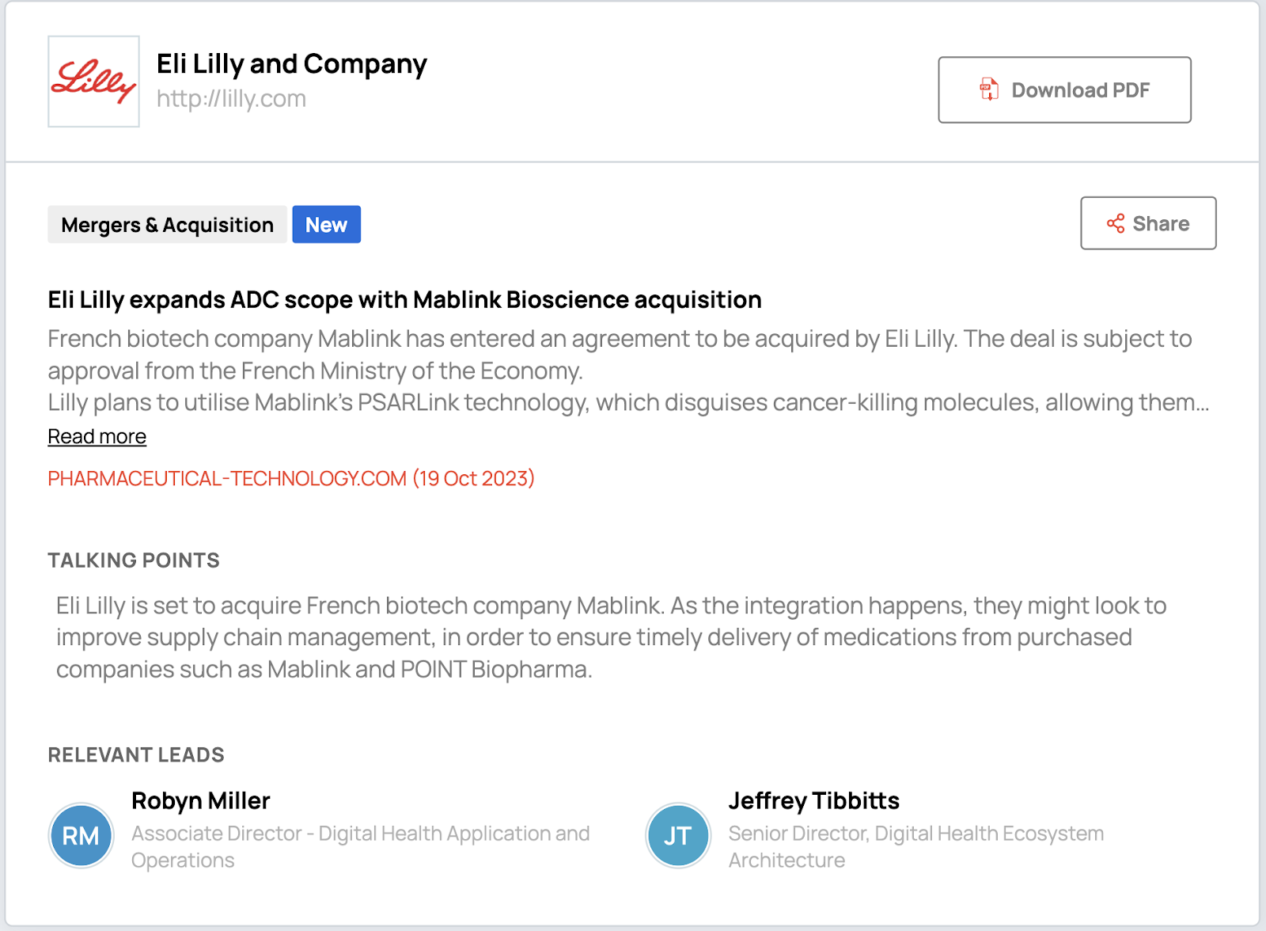The image size is (1266, 931).
Task: Click the acquisition article headline
Action: coord(404,300)
